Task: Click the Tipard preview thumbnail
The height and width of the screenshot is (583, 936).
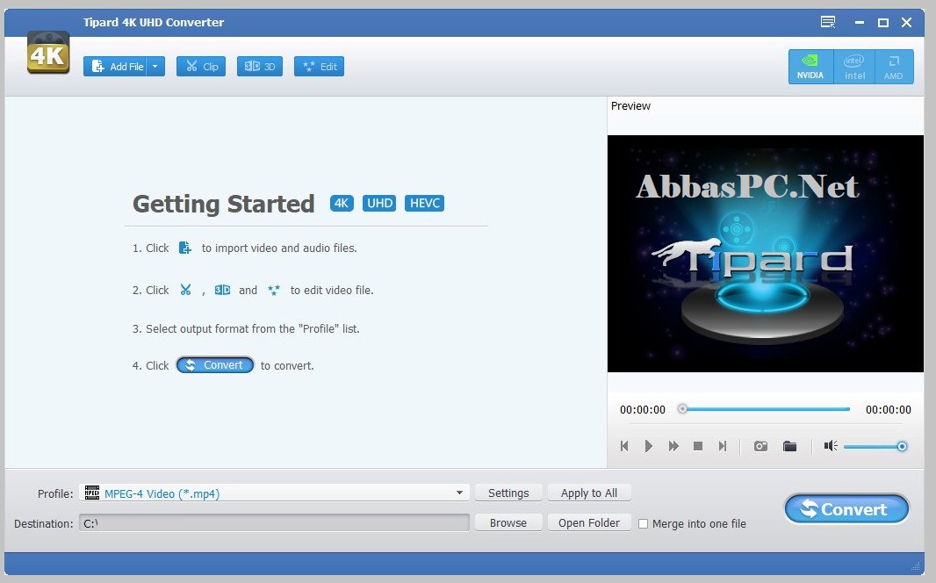Action: pyautogui.click(x=766, y=254)
